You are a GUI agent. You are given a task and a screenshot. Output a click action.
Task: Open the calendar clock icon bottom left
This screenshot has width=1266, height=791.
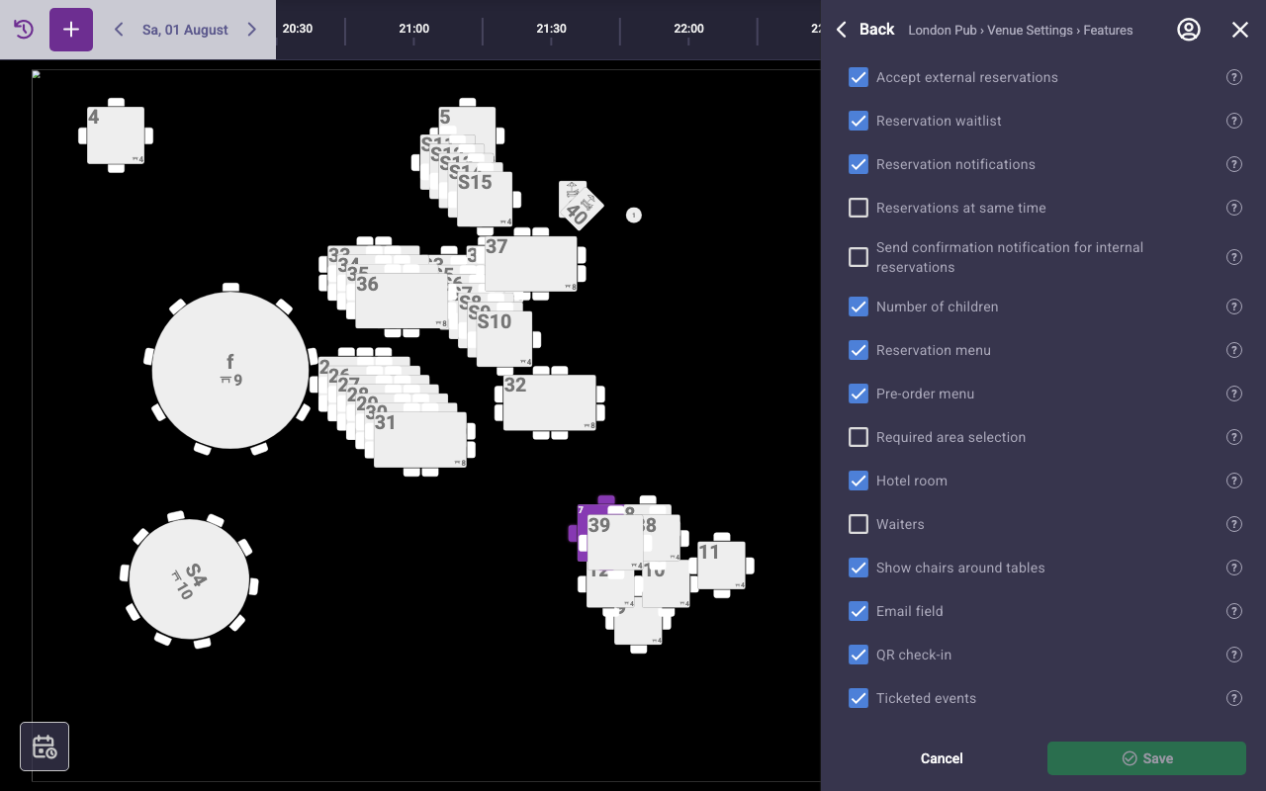[x=45, y=747]
